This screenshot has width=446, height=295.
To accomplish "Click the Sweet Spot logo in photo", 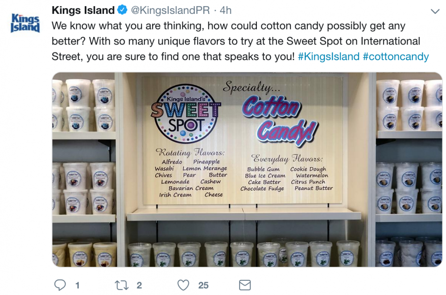I will point(186,113).
